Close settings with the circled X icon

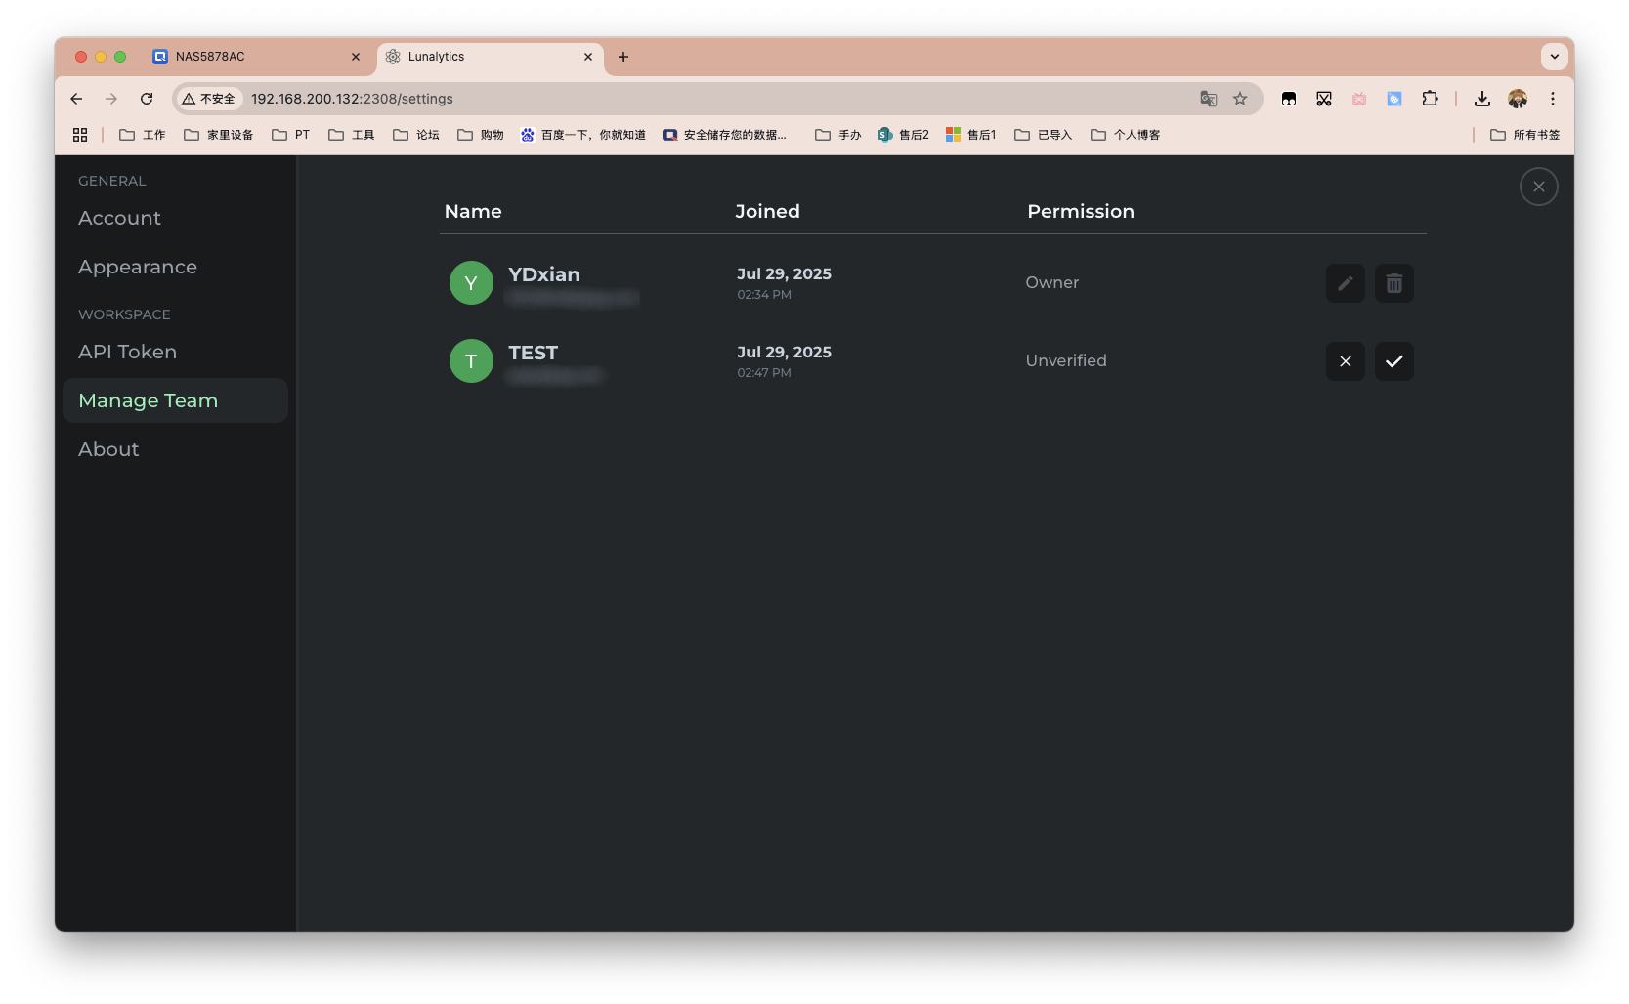[1538, 187]
